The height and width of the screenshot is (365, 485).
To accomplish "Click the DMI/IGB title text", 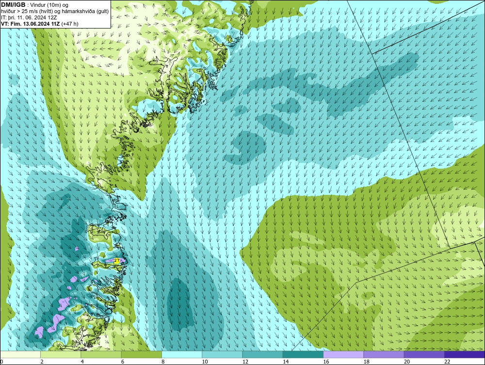I will click(13, 5).
